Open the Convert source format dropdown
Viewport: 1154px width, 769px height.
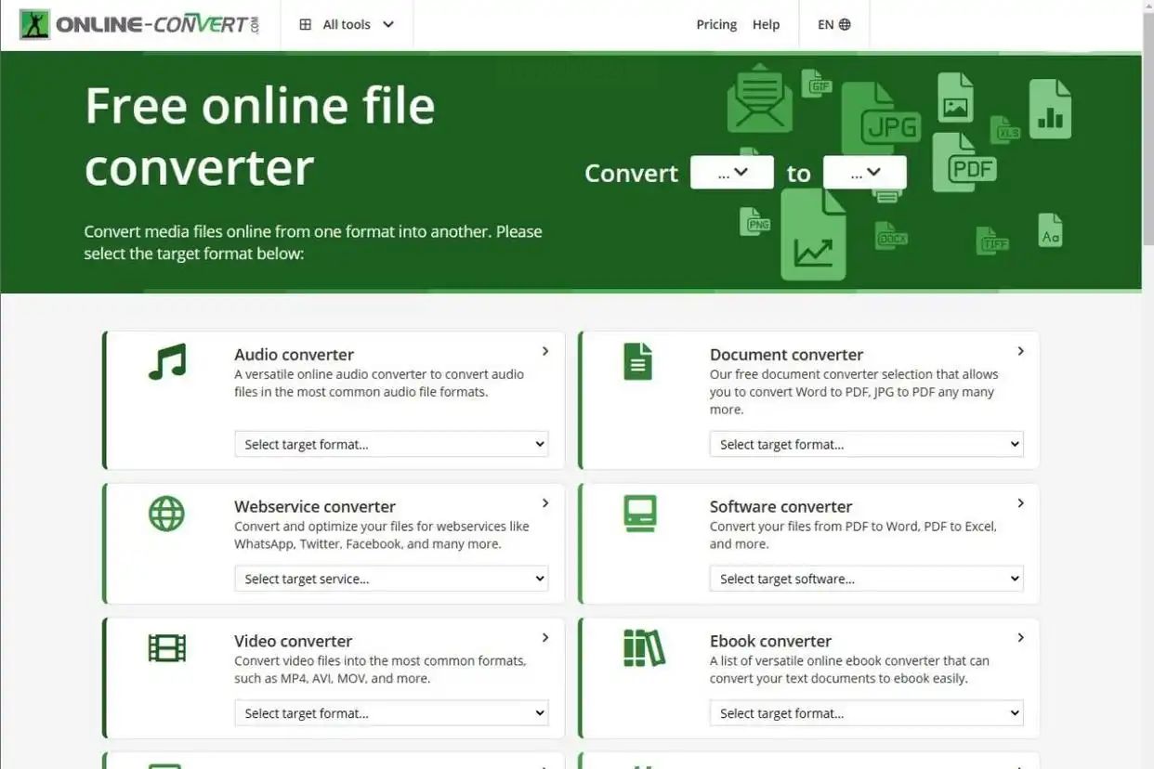[732, 173]
